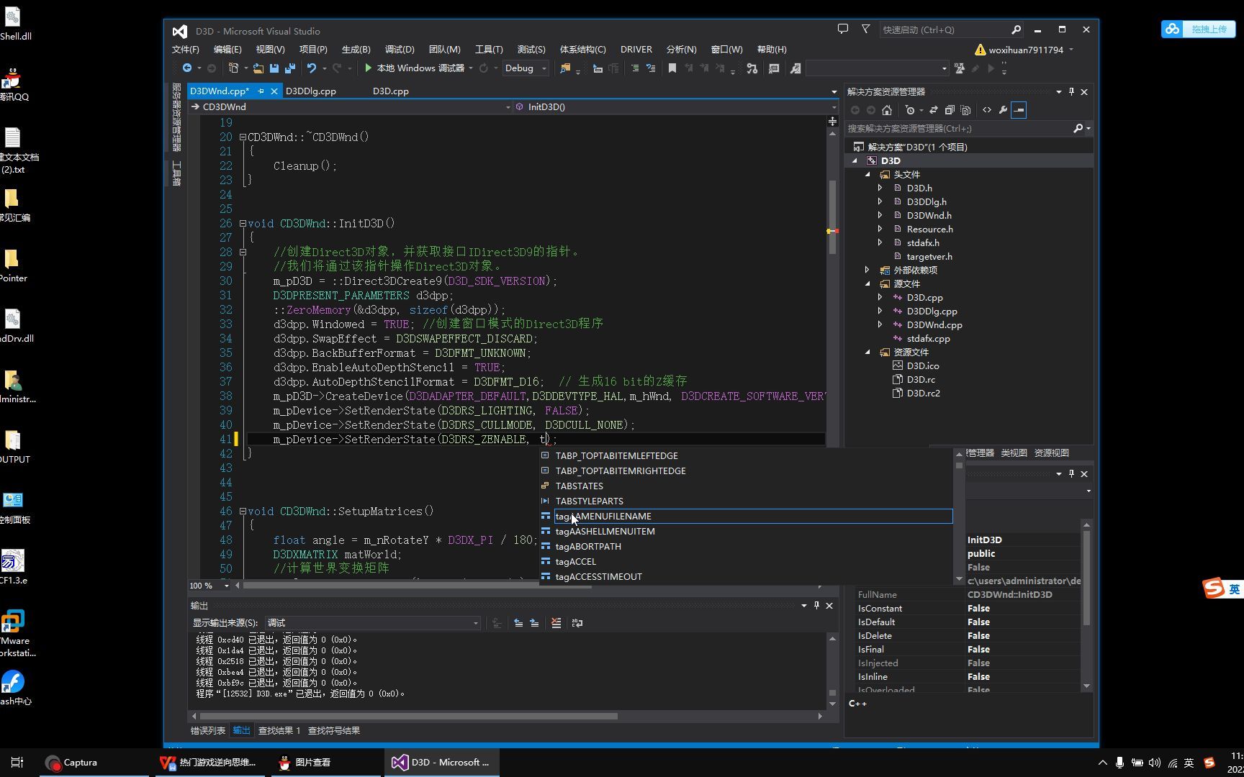The image size is (1244, 777).
Task: Open the output source dropdown showing 调试
Action: pyautogui.click(x=372, y=623)
